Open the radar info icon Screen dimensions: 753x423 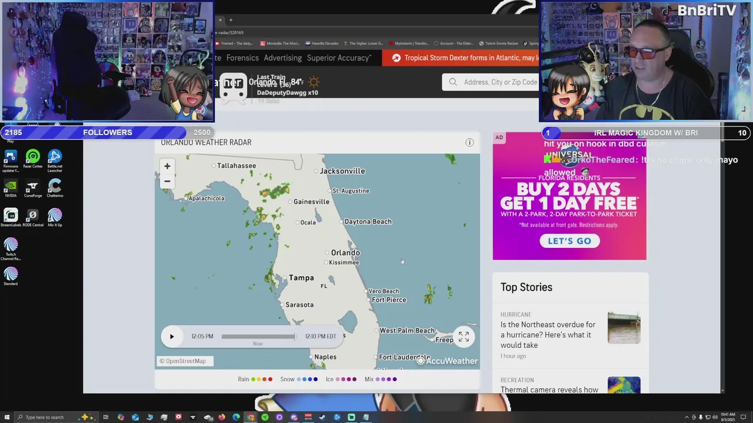coord(469,143)
